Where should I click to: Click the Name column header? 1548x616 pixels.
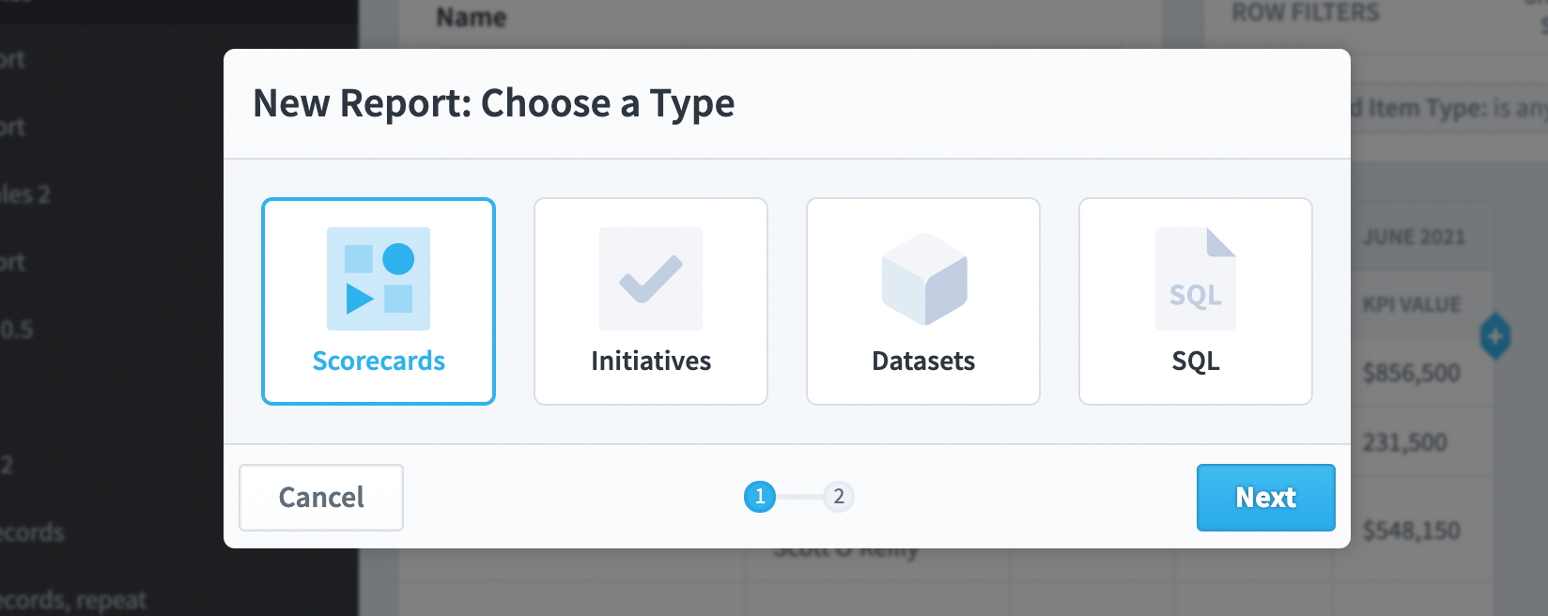(x=472, y=17)
